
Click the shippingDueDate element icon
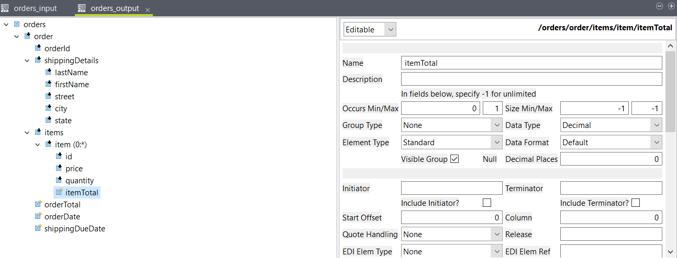click(x=38, y=229)
